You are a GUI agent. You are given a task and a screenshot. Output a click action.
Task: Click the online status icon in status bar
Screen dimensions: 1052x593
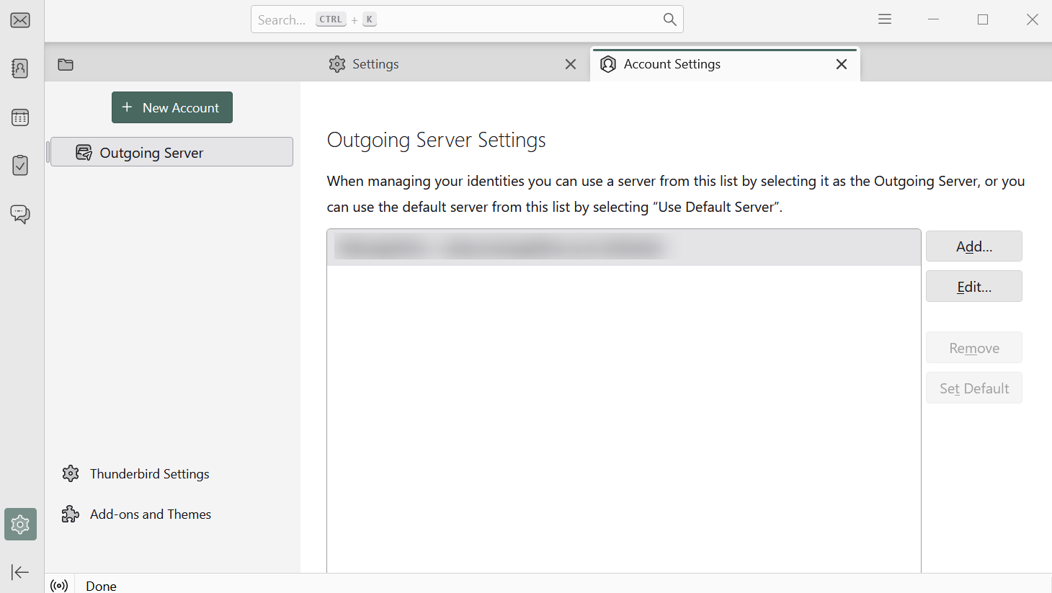tap(60, 585)
